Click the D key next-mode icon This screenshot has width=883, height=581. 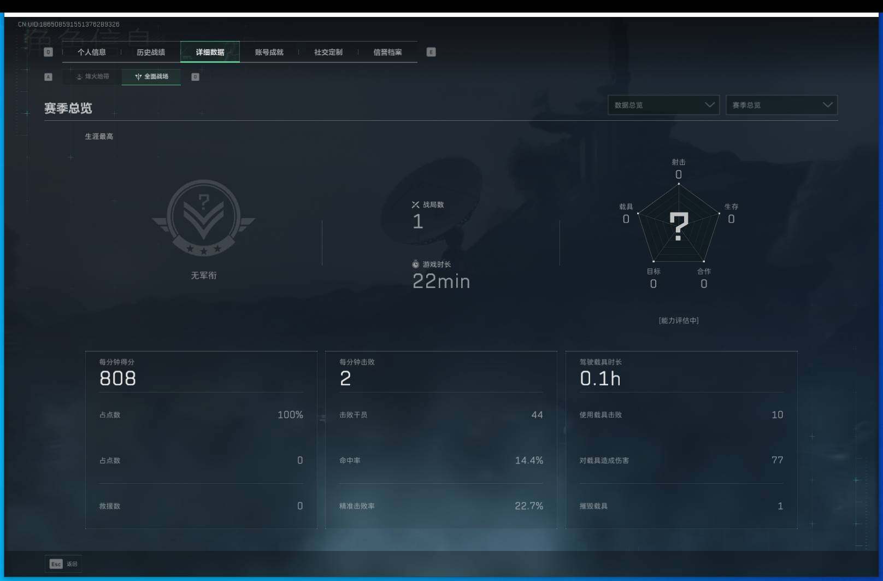pyautogui.click(x=195, y=77)
